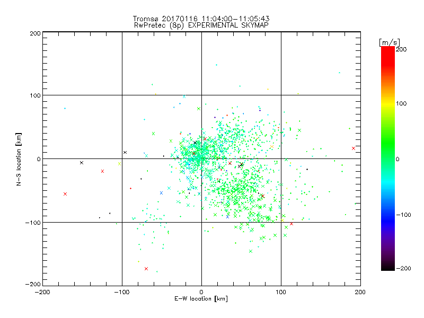Click the colorbar label '-100'

coord(403,215)
